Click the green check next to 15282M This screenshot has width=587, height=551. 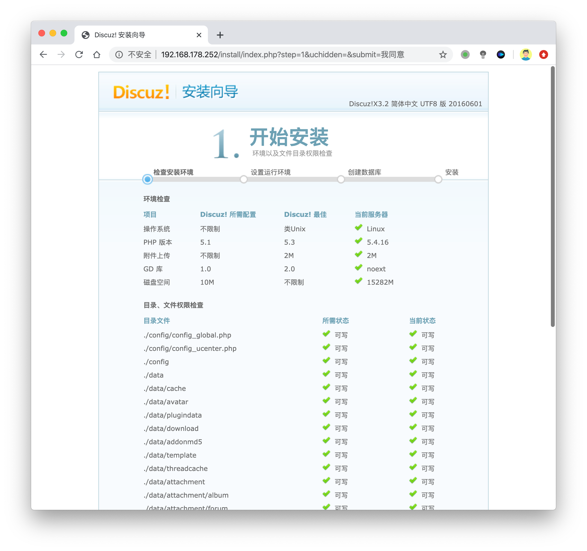coord(359,281)
